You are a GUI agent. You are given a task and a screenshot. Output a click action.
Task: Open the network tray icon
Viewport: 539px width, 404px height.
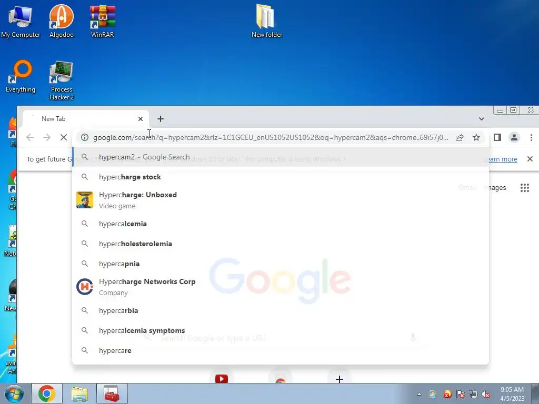tap(473, 394)
